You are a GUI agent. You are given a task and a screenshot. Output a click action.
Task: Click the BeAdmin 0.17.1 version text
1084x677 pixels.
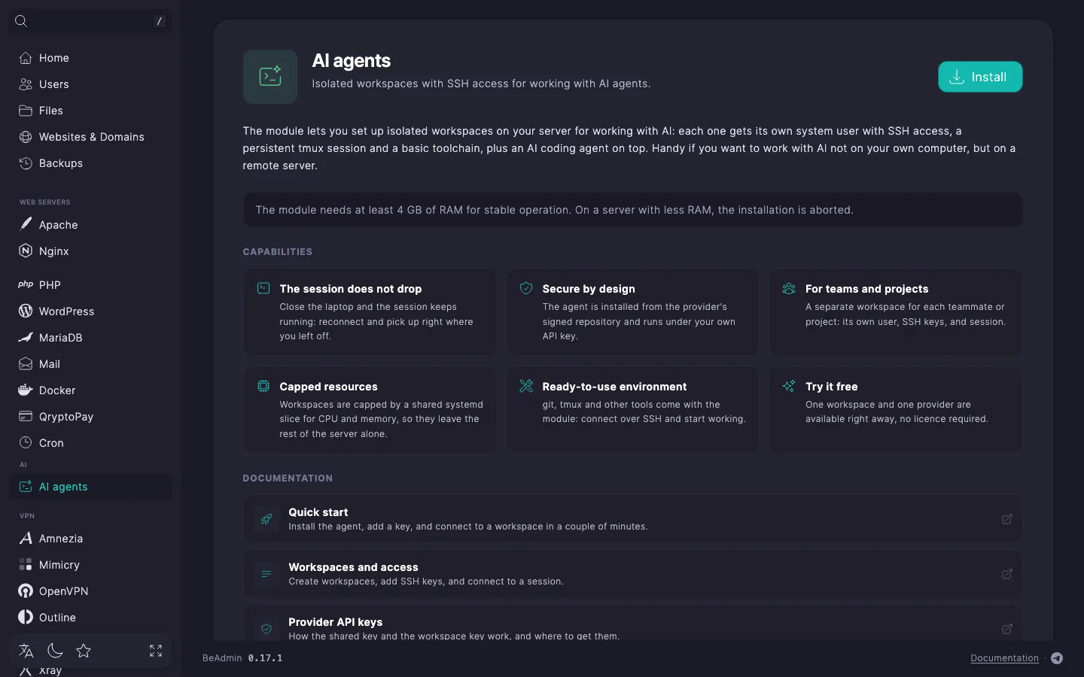[x=242, y=658]
